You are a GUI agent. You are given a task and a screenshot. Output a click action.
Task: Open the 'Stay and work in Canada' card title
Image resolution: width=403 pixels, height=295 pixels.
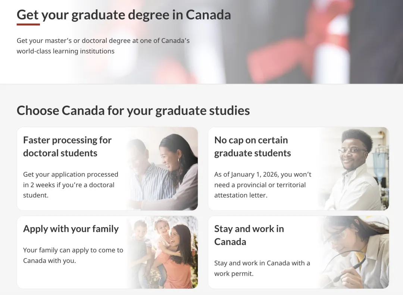click(249, 235)
